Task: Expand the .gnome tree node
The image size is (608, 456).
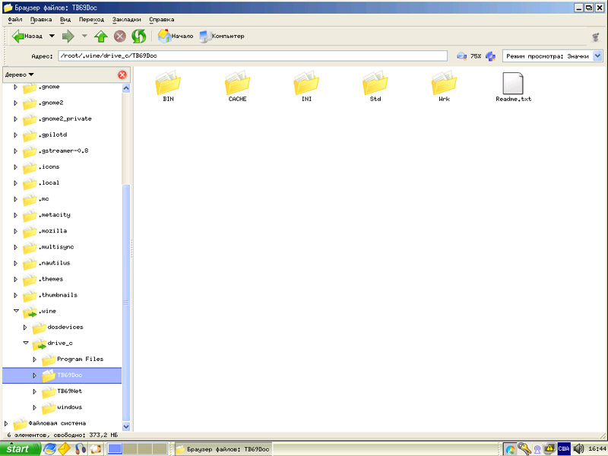Action: (x=15, y=87)
